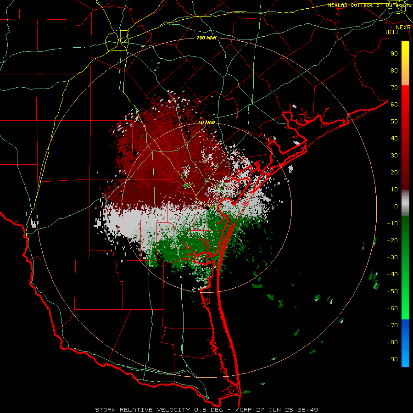
Task: Click the -40 value on velocity scale
Action: [x=392, y=274]
